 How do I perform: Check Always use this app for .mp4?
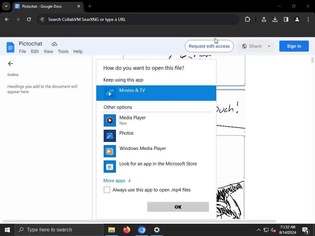107,190
